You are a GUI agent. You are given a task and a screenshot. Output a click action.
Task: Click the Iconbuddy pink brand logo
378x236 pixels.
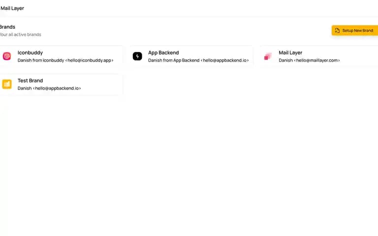pos(7,57)
